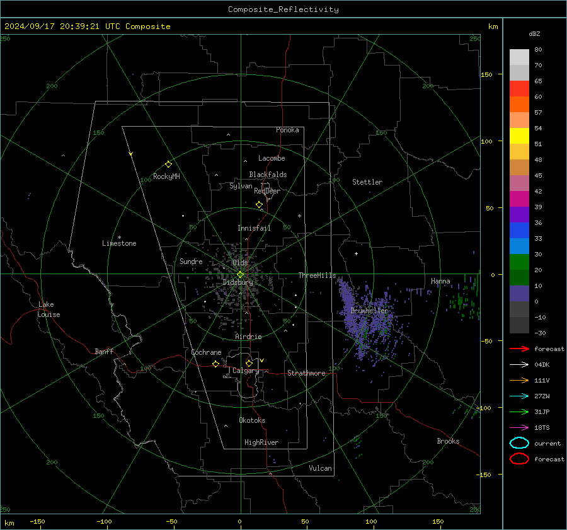The height and width of the screenshot is (530, 567).
Task: Click the Sylvan label
Action: pos(241,186)
